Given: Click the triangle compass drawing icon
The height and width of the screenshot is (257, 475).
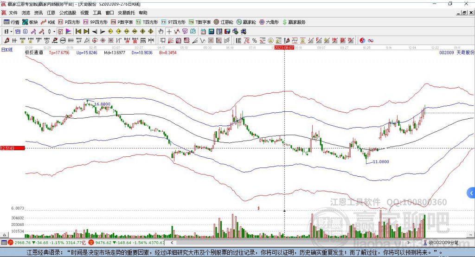Looking at the screenshot, I should click(x=86, y=40).
